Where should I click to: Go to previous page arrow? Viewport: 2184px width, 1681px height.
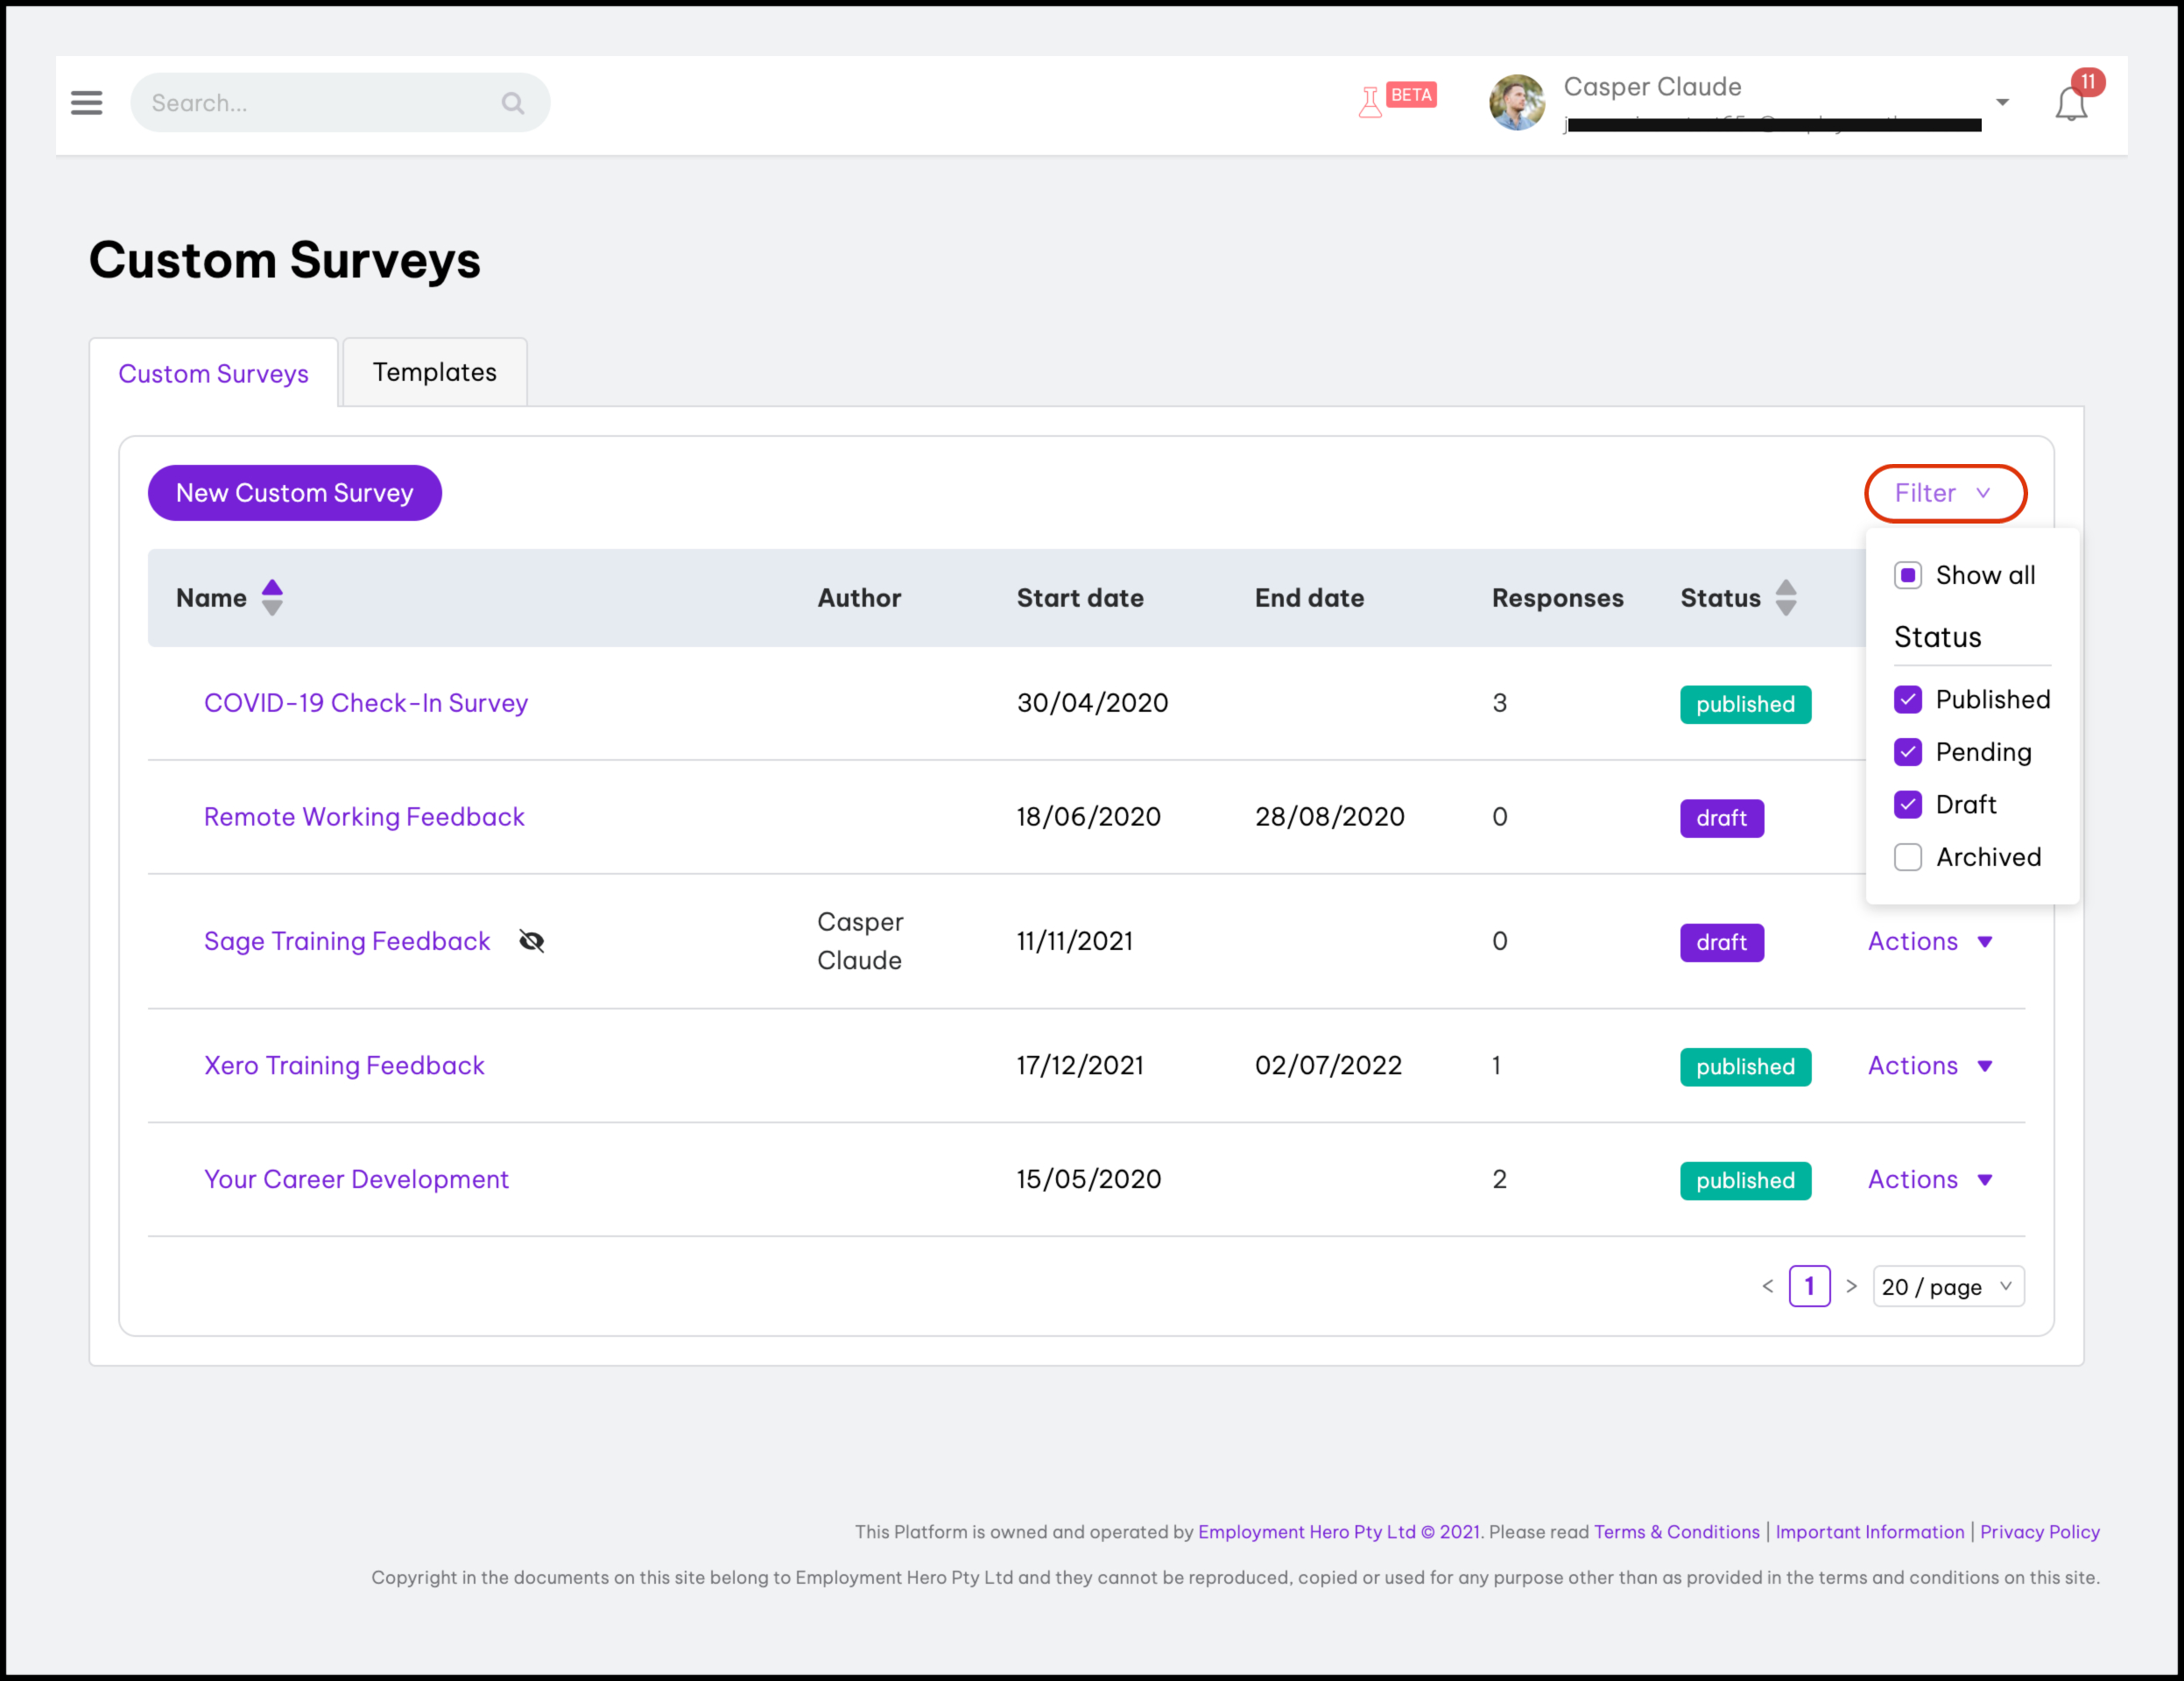click(x=1768, y=1287)
